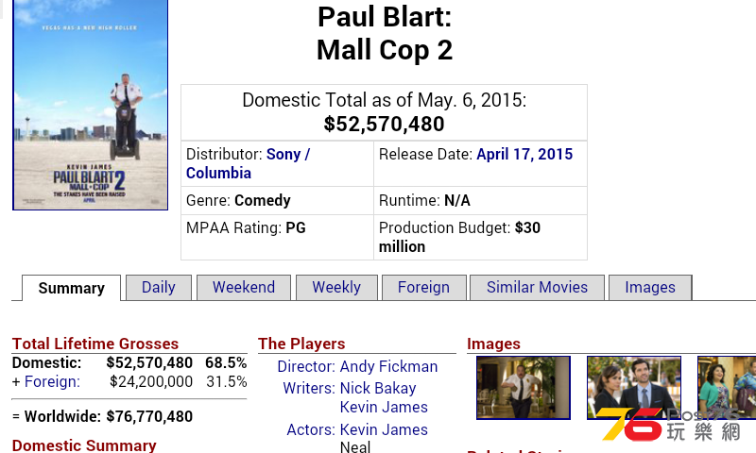Click the Foreign gross link
Image resolution: width=756 pixels, height=453 pixels.
click(x=52, y=382)
